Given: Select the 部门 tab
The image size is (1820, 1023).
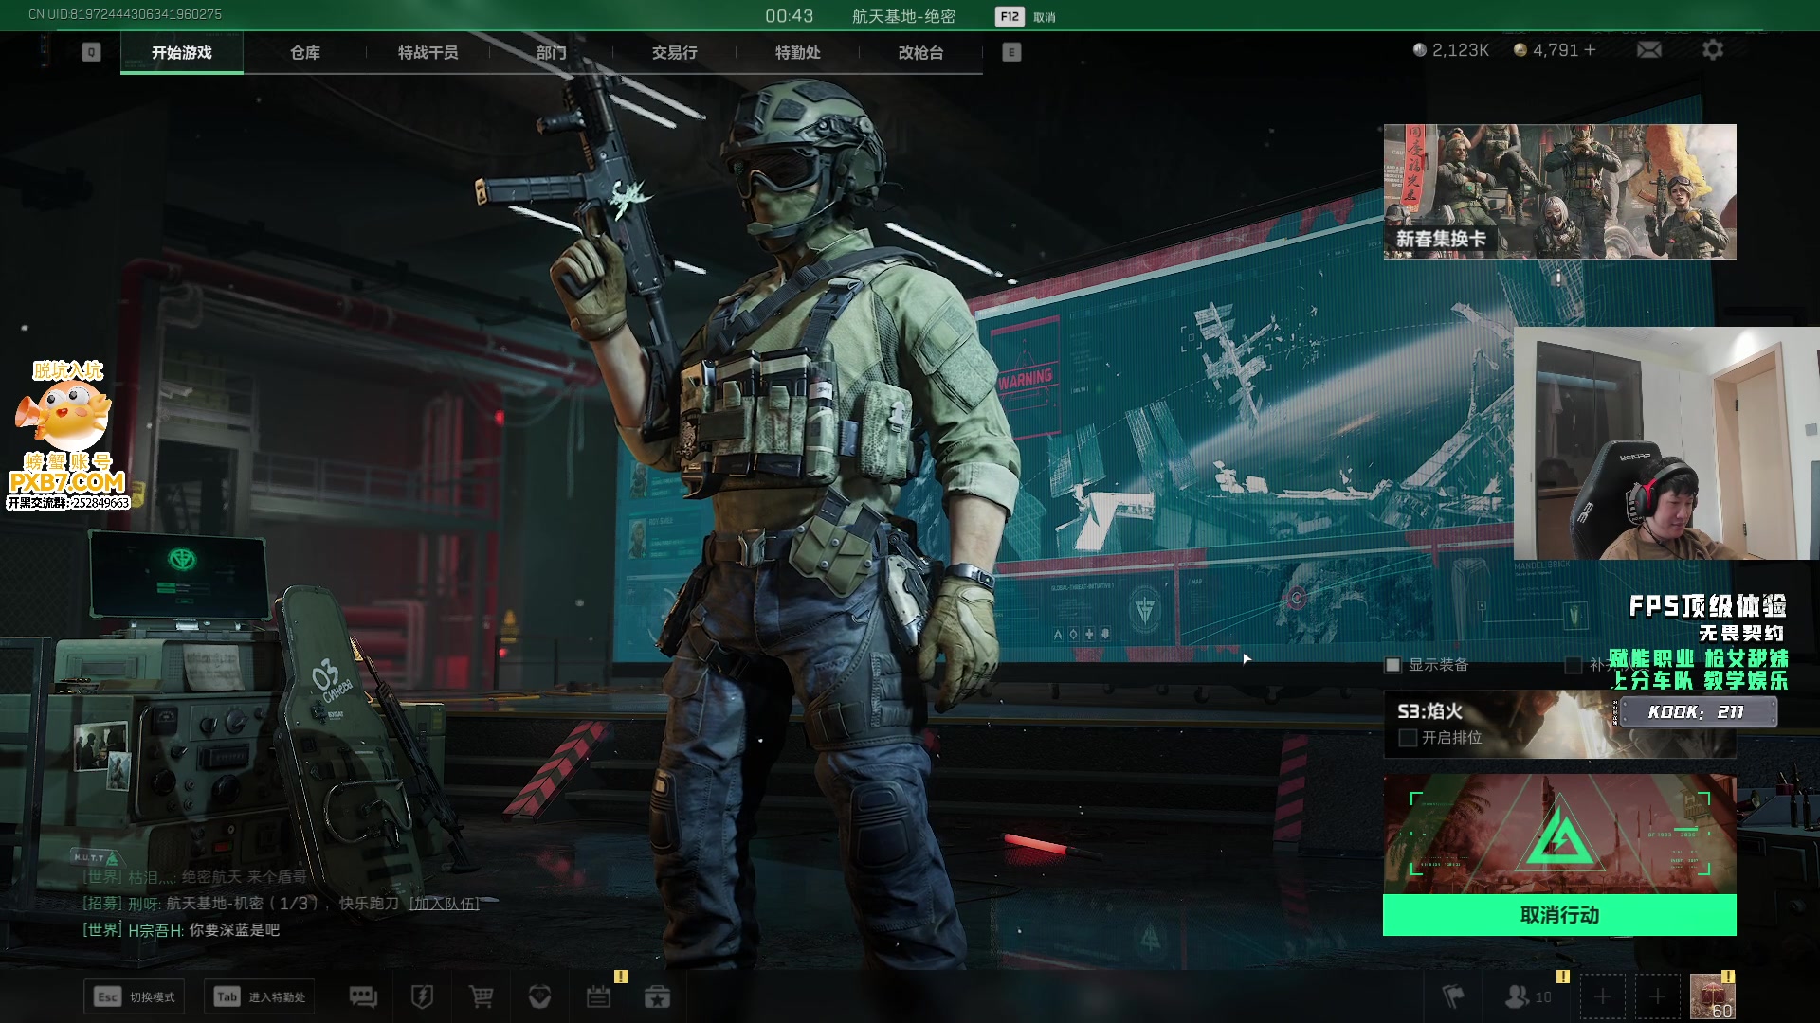Looking at the screenshot, I should click(x=552, y=52).
